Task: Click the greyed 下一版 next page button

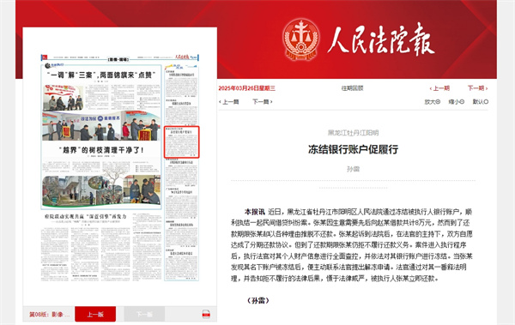Action: click(144, 314)
